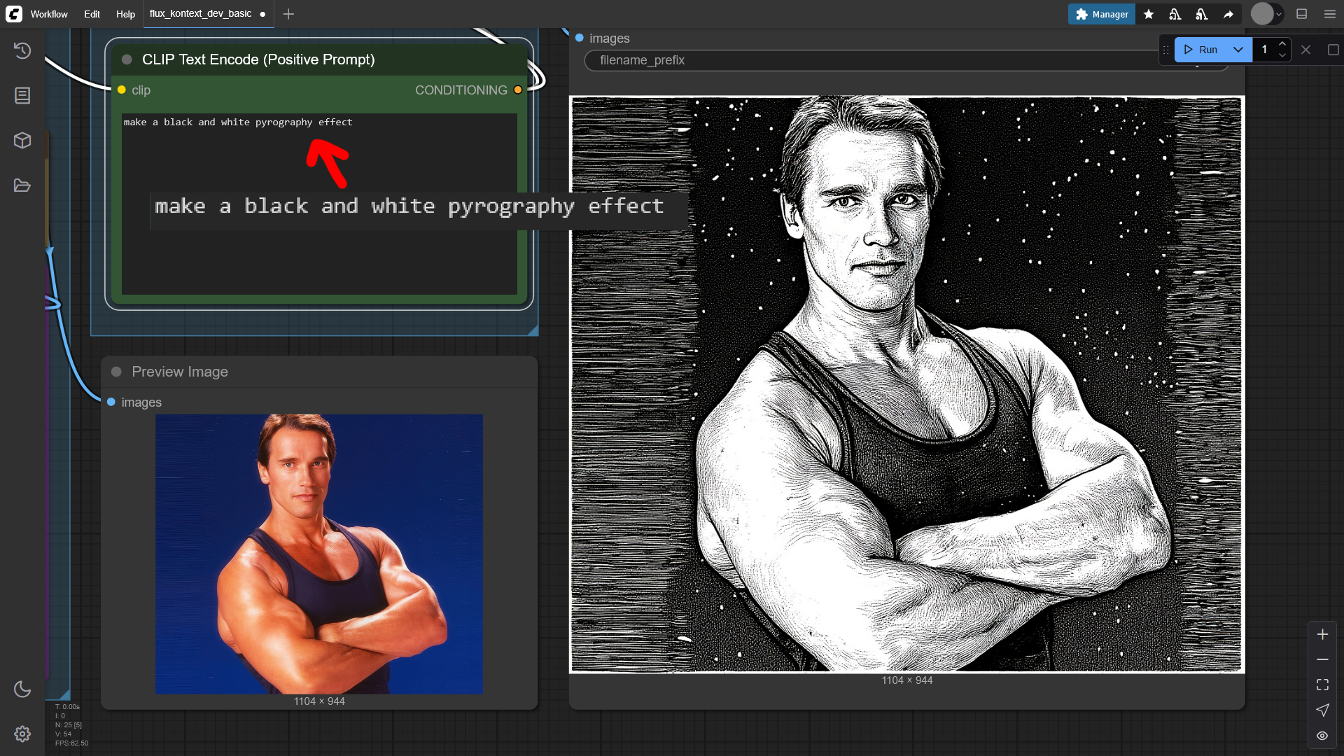Add a new workflow tab with plus
The height and width of the screenshot is (756, 1344).
288,14
